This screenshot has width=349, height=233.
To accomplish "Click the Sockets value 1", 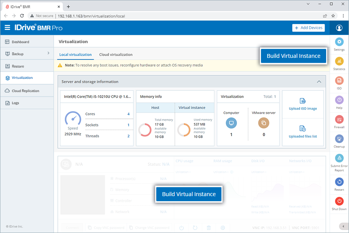I will click(128, 125).
